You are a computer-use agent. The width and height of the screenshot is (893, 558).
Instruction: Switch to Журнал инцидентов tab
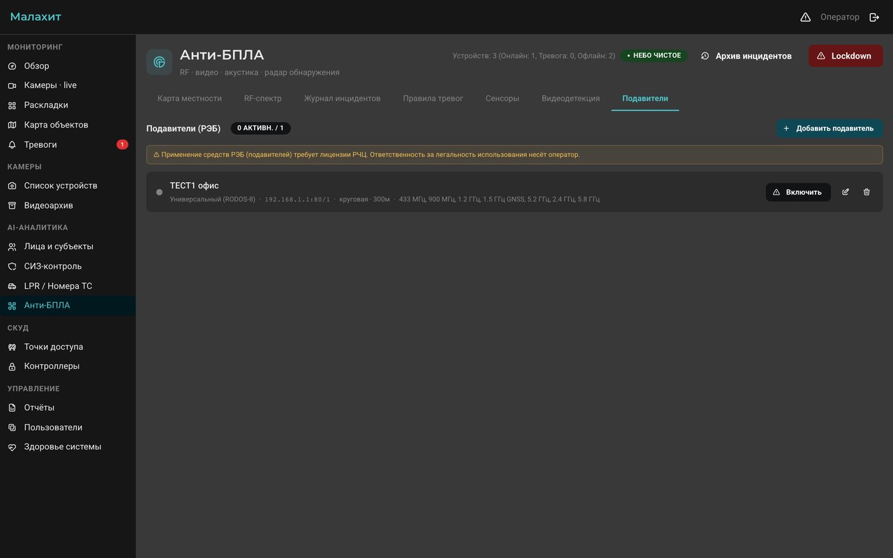click(x=343, y=98)
